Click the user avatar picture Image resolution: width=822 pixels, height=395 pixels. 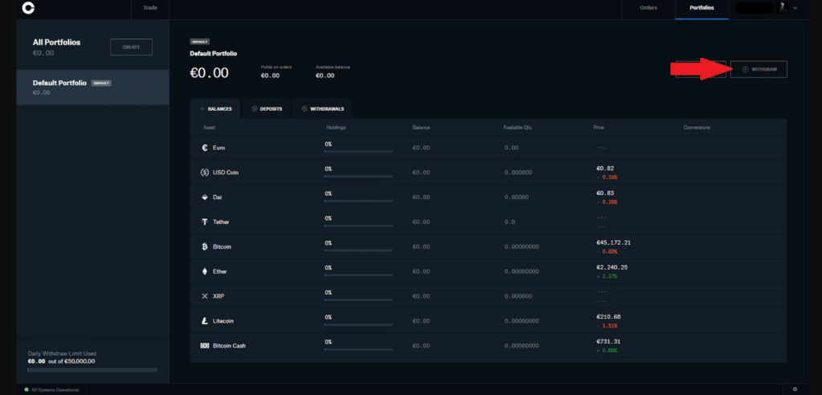pyautogui.click(x=783, y=8)
